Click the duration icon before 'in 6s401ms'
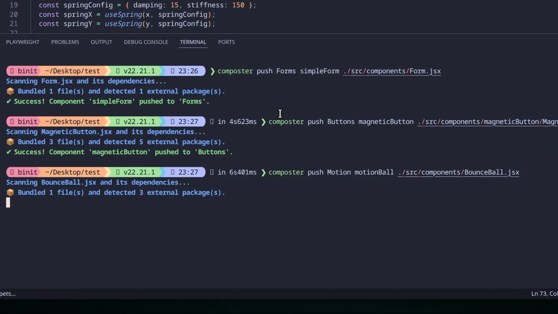The width and height of the screenshot is (558, 314). [212, 172]
